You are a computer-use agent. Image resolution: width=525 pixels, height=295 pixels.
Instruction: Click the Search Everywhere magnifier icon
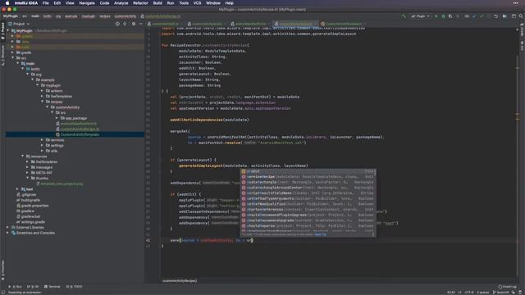[521, 16]
